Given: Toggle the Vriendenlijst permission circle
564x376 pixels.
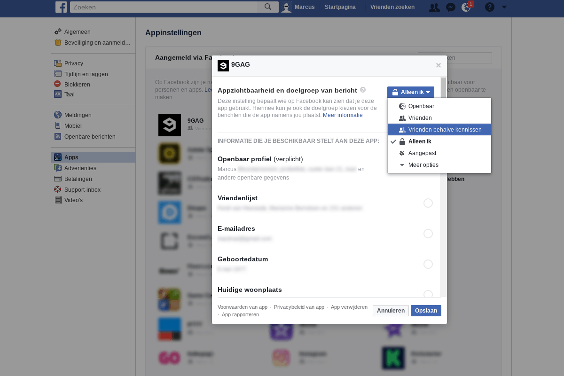Looking at the screenshot, I should click(428, 203).
